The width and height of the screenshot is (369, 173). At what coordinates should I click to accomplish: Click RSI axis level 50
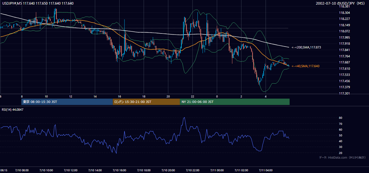340,135
